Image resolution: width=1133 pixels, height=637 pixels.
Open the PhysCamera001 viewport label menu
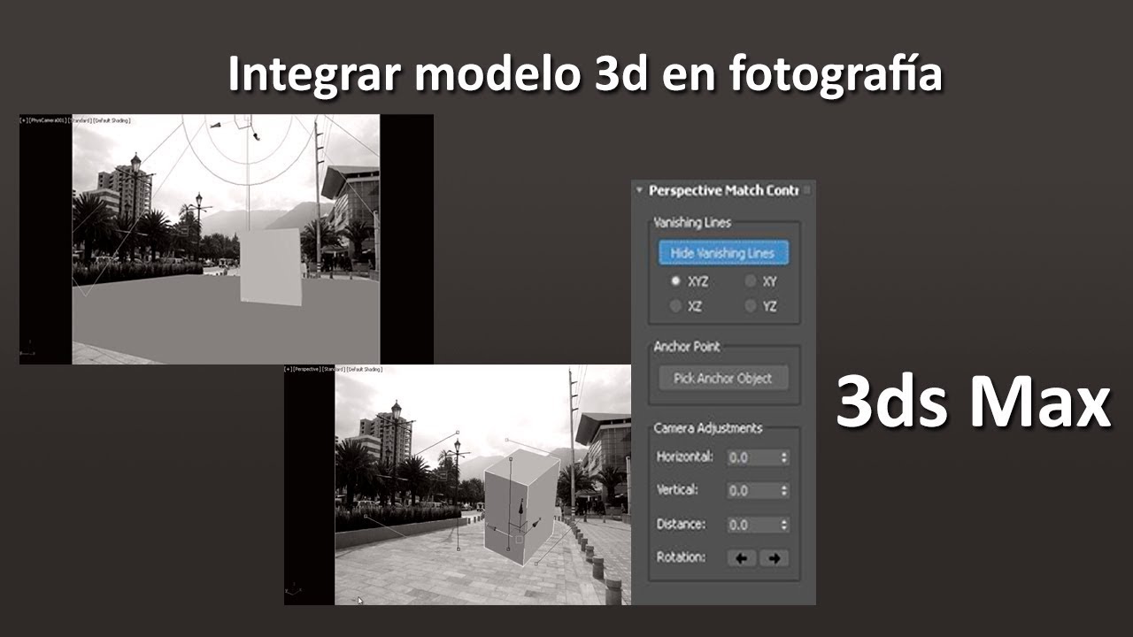(x=48, y=119)
